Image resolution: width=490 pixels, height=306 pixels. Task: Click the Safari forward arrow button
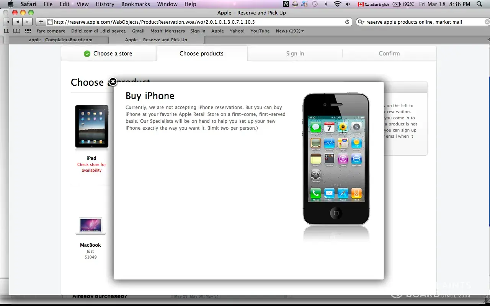point(27,22)
